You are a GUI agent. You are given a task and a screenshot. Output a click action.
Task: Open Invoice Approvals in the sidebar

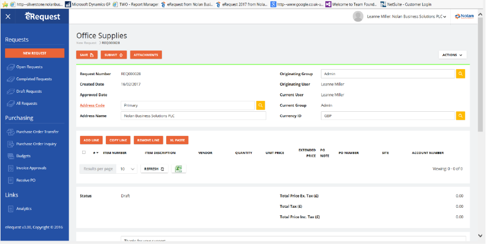(31, 168)
